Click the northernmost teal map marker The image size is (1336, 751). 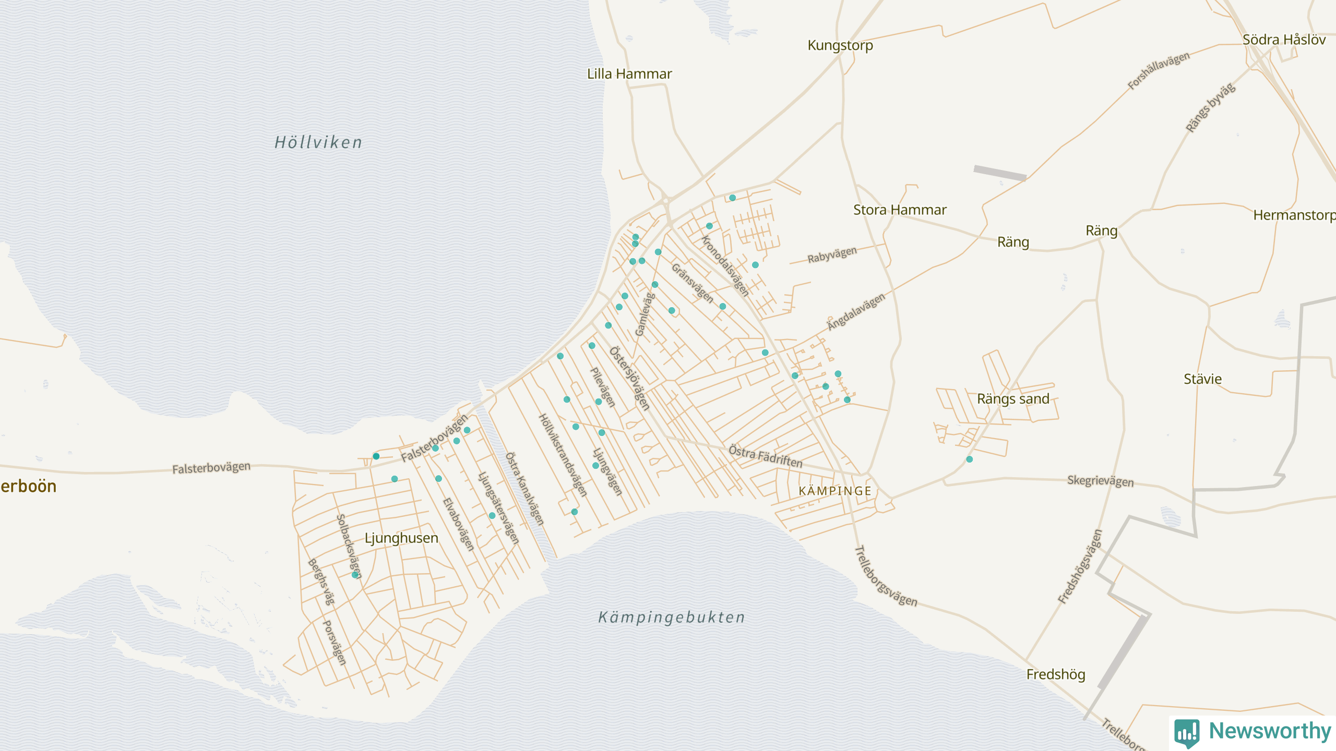coord(732,198)
